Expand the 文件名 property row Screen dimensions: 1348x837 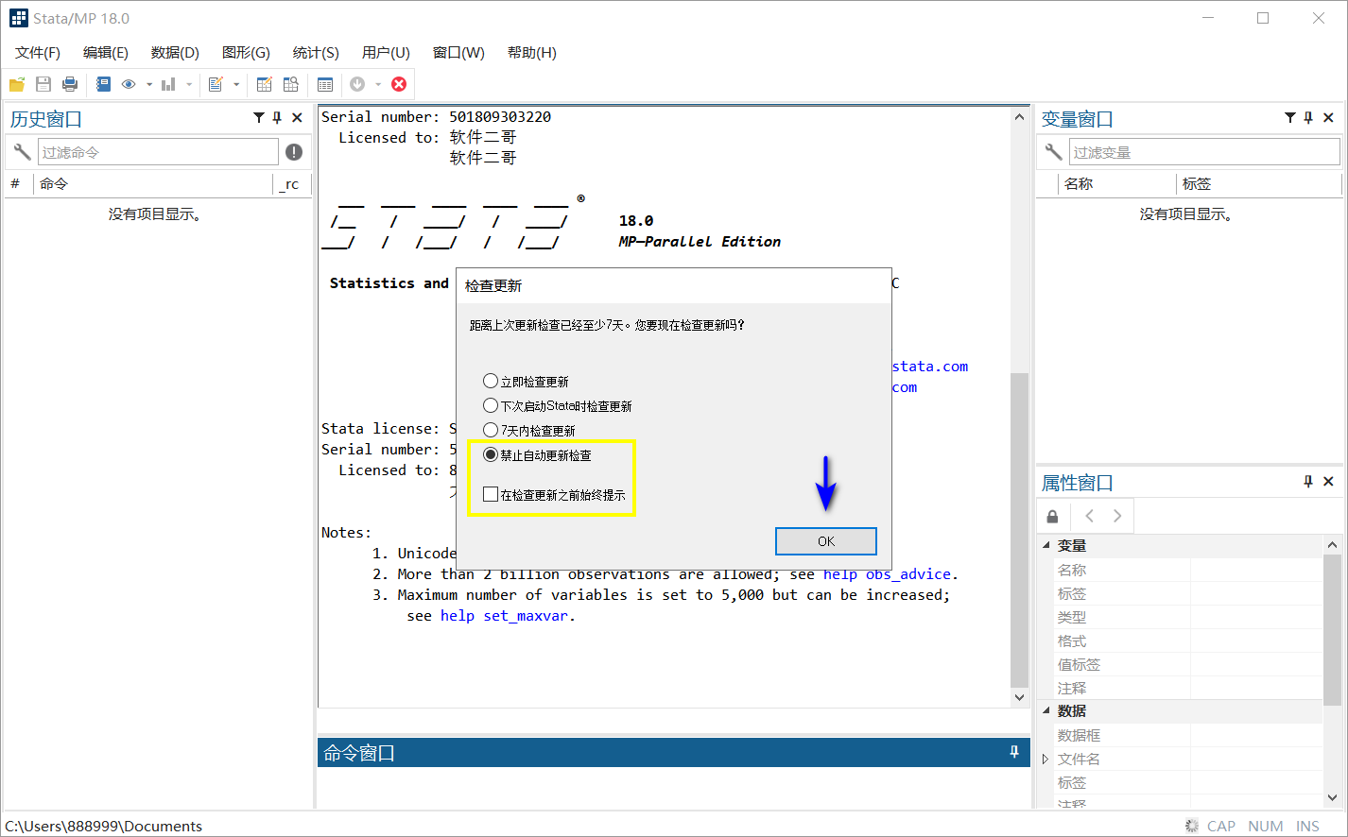click(1046, 759)
